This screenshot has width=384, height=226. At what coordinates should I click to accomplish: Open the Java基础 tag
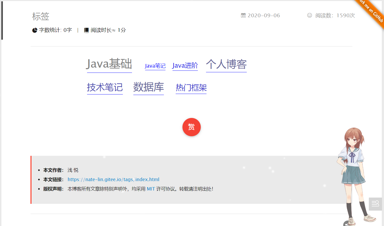click(x=109, y=64)
